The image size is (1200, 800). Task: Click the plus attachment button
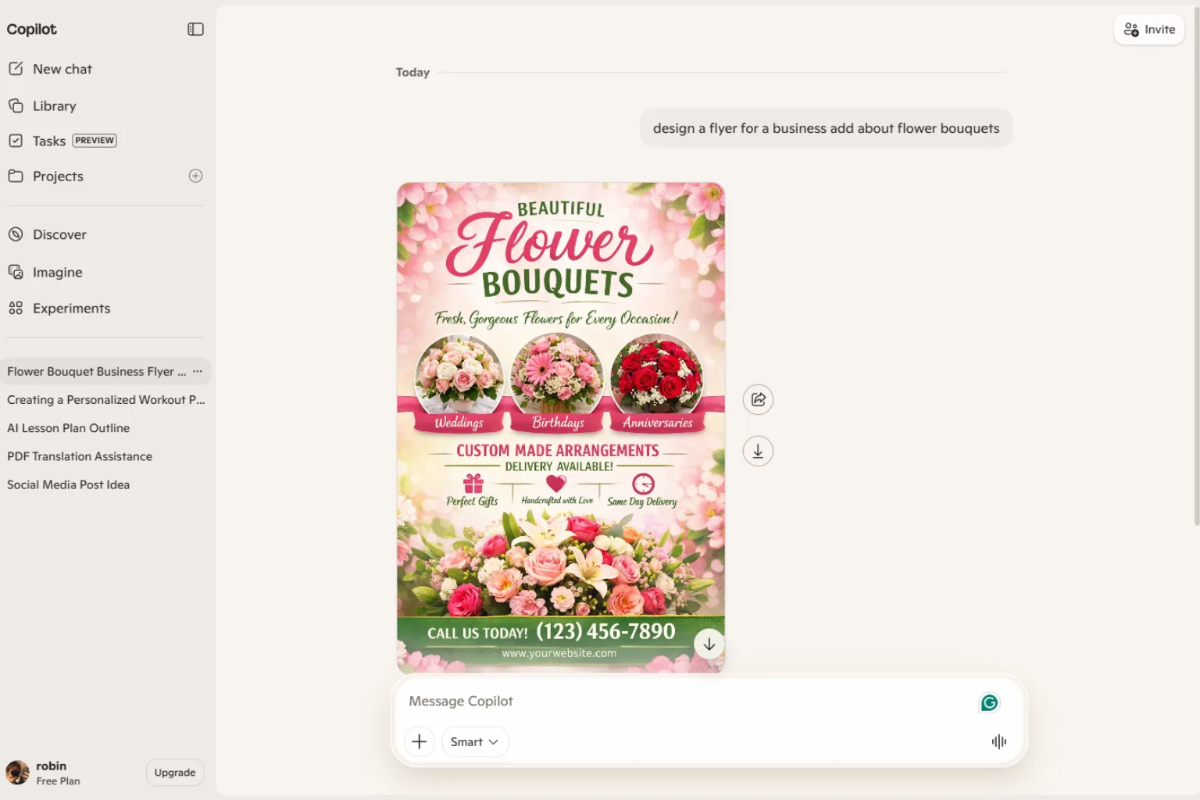(420, 741)
